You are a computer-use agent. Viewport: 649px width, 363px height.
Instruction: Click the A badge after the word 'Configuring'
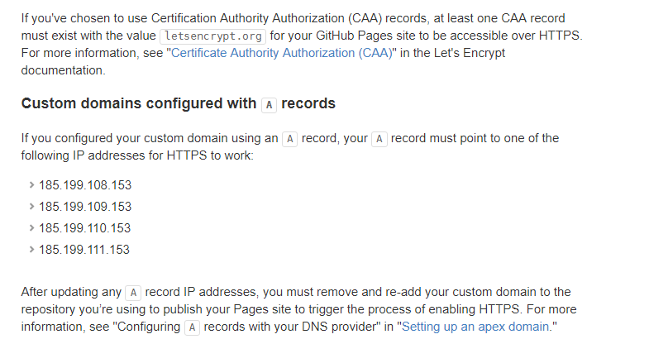[192, 327]
